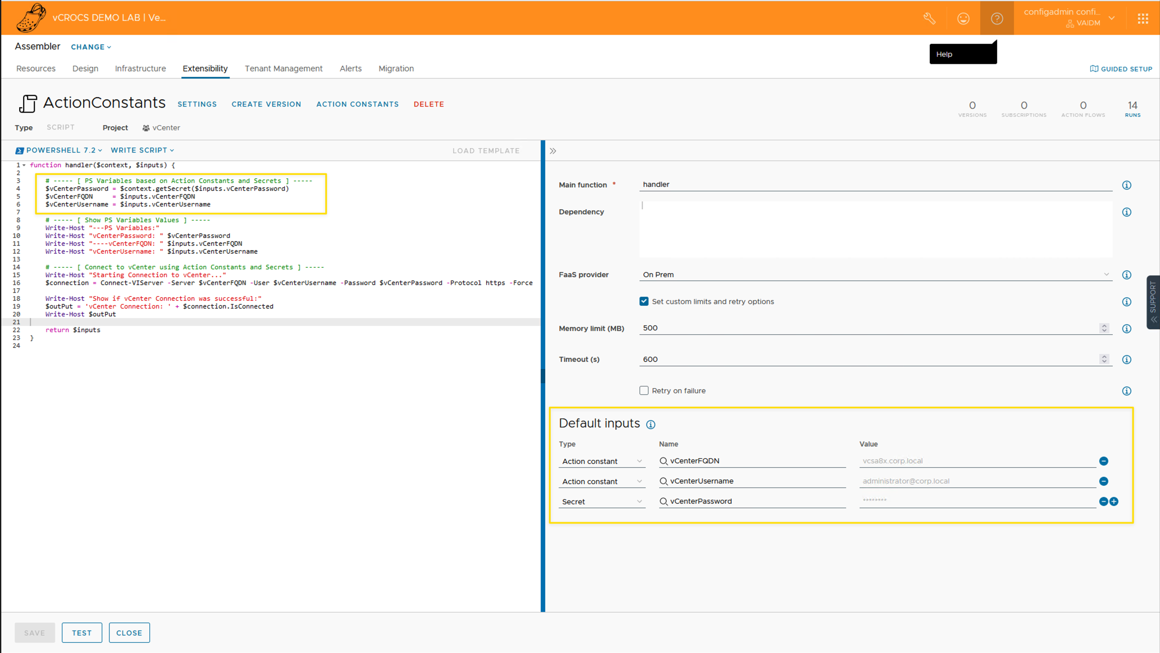Switch to the Infrastructure tab

(140, 68)
